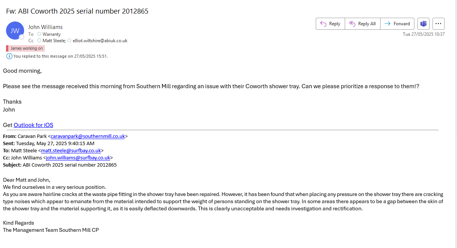Click the presence circle next to Warranty
Viewport: 457px width, 248px height.
39,34
